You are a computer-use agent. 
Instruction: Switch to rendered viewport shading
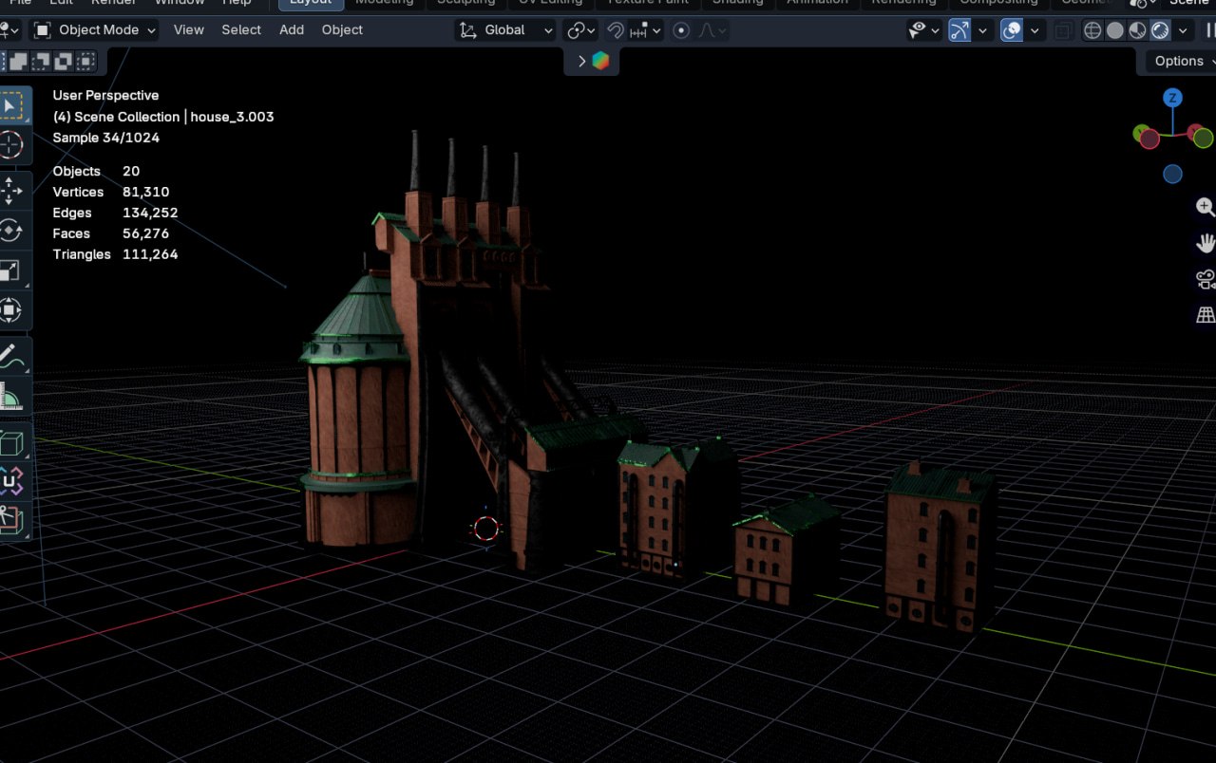click(x=1160, y=30)
